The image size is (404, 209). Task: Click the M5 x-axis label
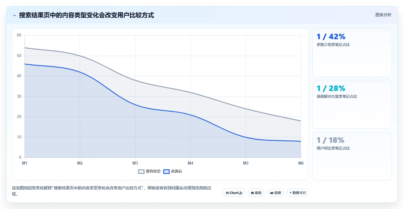click(246, 163)
